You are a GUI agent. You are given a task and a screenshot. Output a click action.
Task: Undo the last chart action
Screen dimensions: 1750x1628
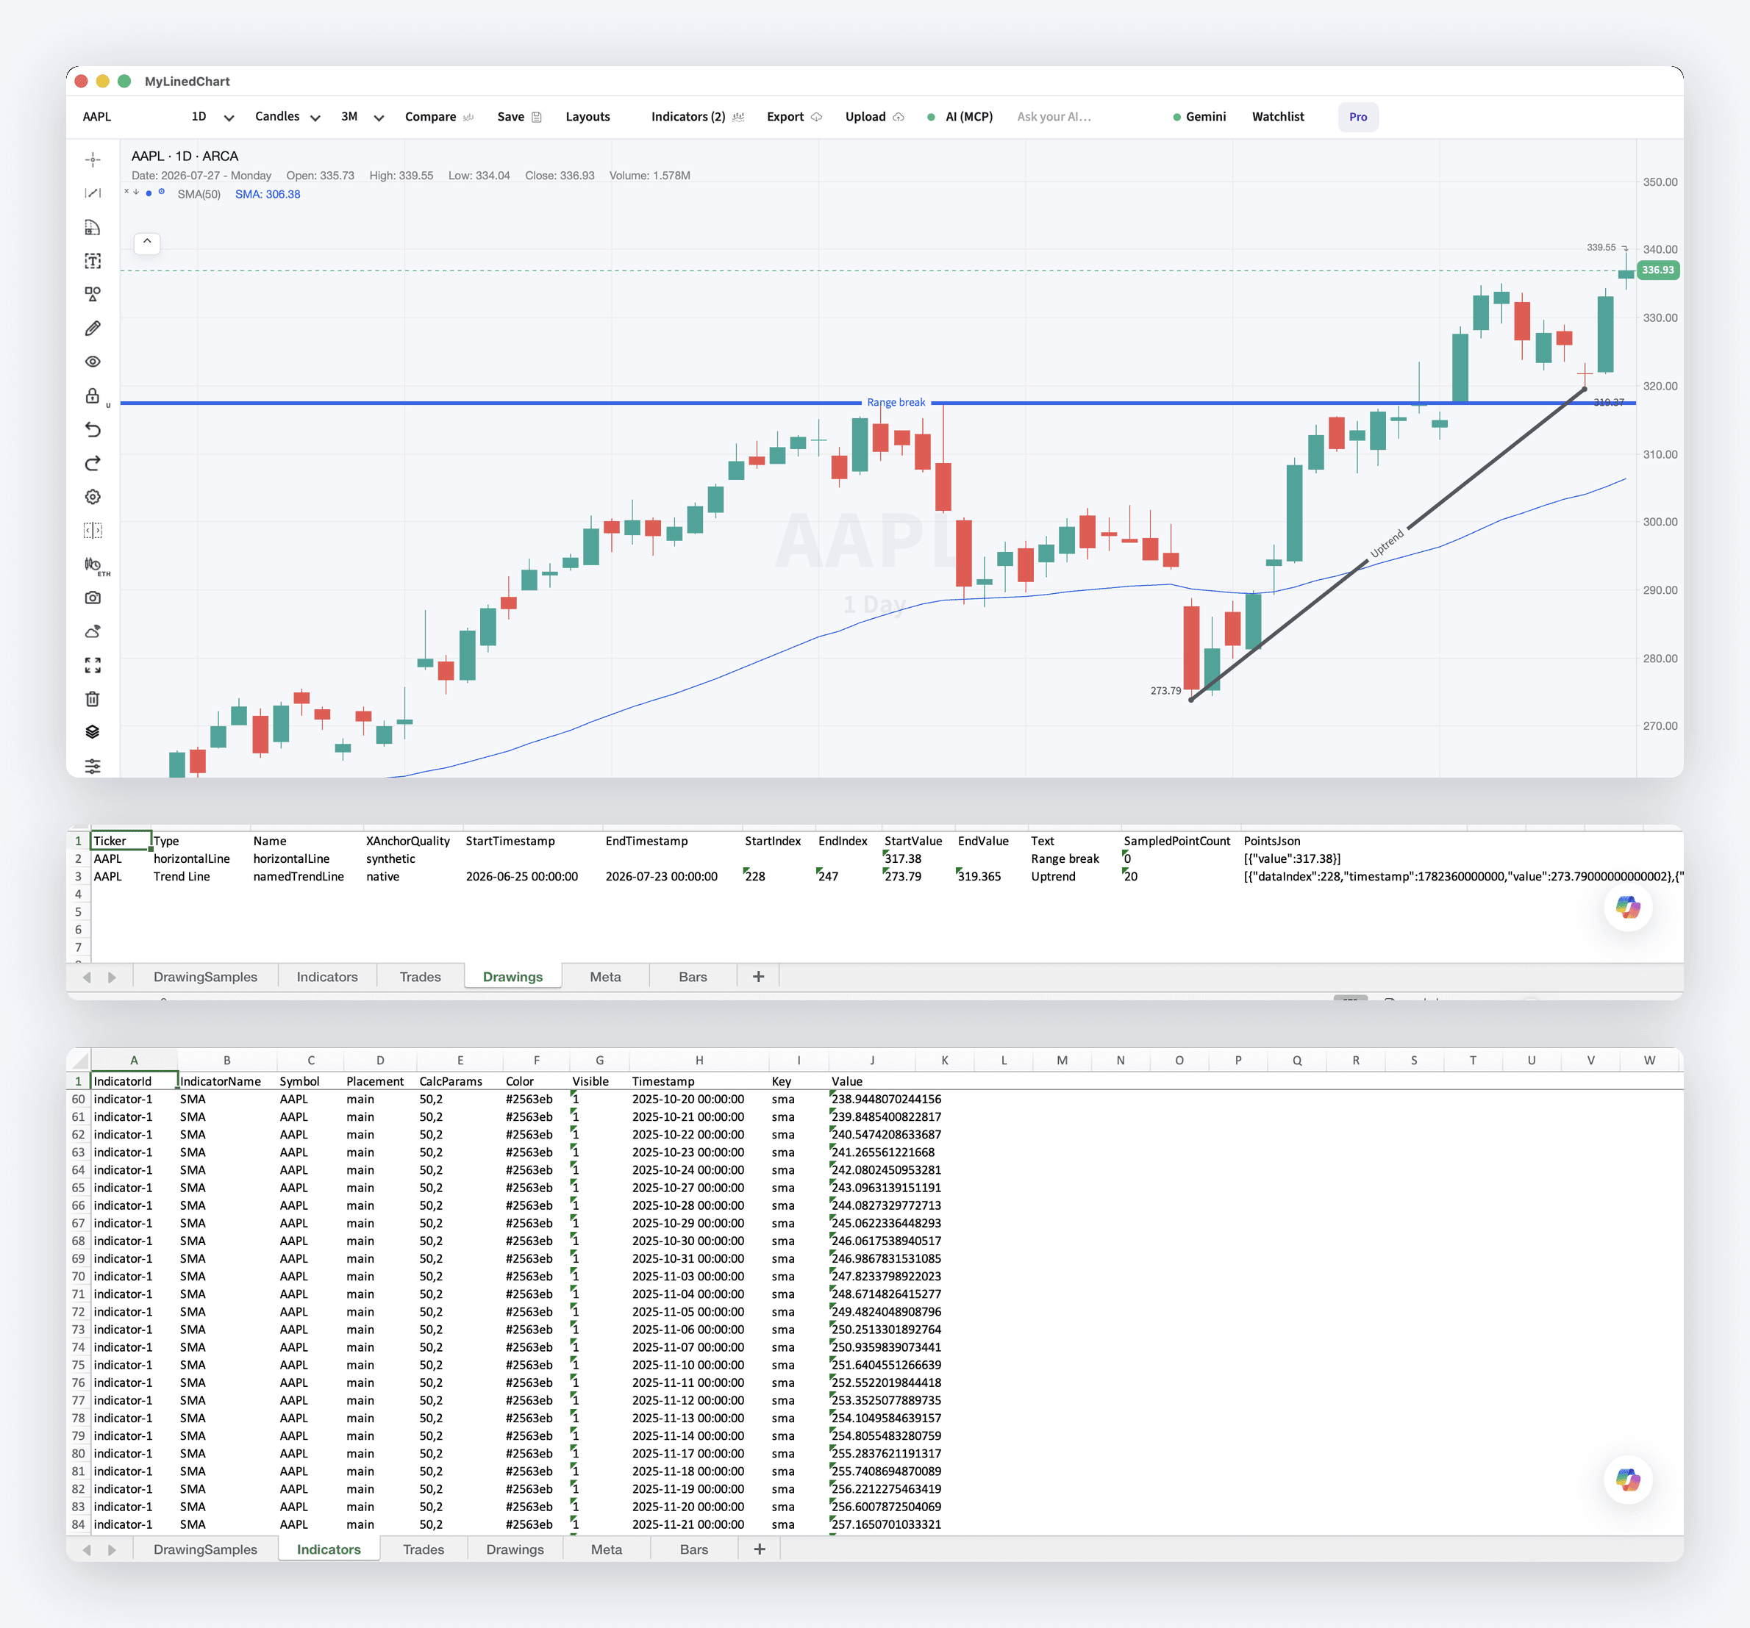pos(93,429)
